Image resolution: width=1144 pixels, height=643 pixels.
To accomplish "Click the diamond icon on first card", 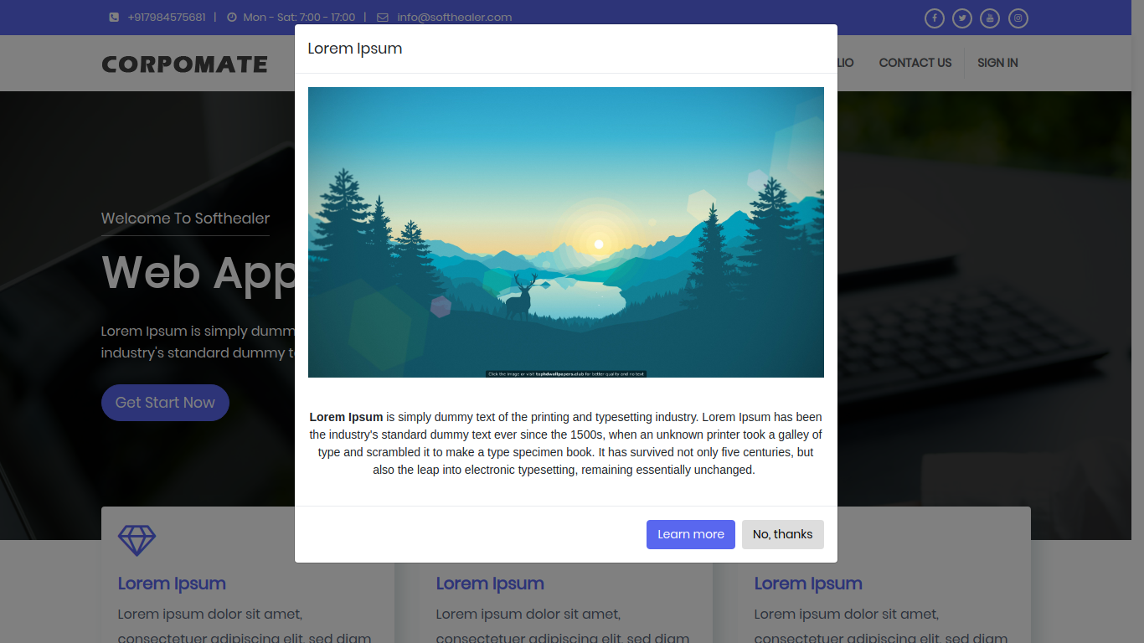I will (x=137, y=541).
